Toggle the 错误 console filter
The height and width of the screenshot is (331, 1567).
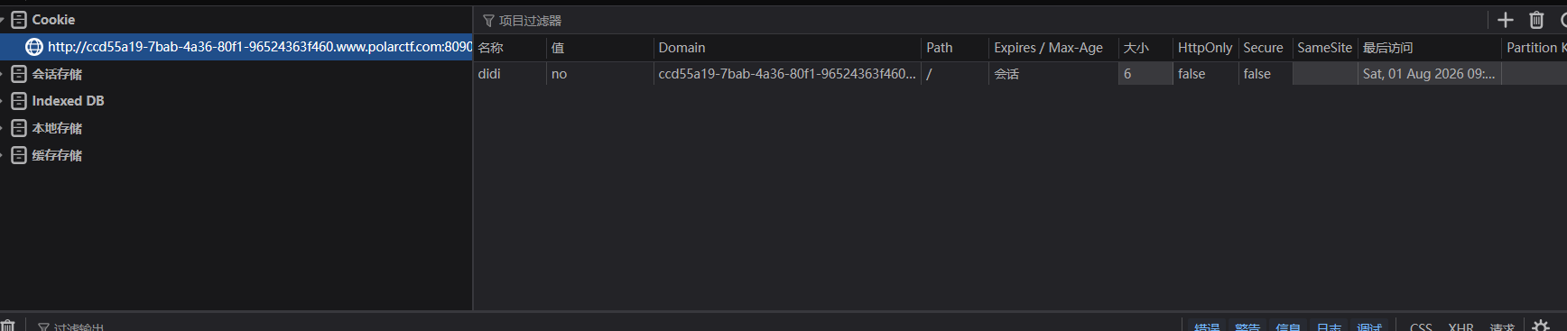[1207, 326]
